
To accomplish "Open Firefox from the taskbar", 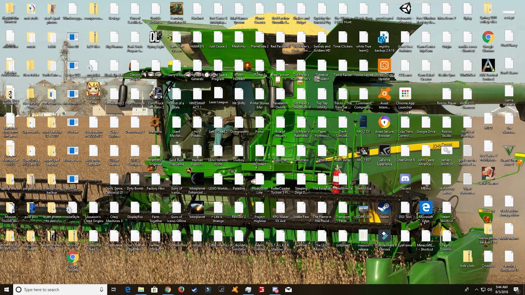I will pyautogui.click(x=181, y=290).
